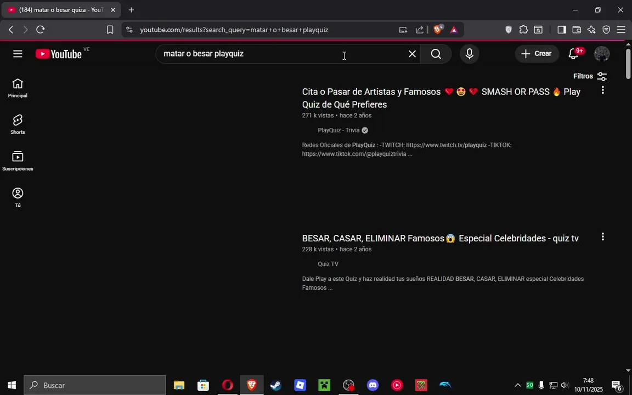Open the account avatar menu

(602, 54)
